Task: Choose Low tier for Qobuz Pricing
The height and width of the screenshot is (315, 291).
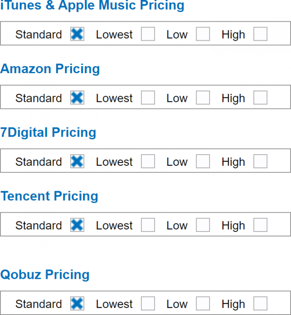Action: (203, 303)
